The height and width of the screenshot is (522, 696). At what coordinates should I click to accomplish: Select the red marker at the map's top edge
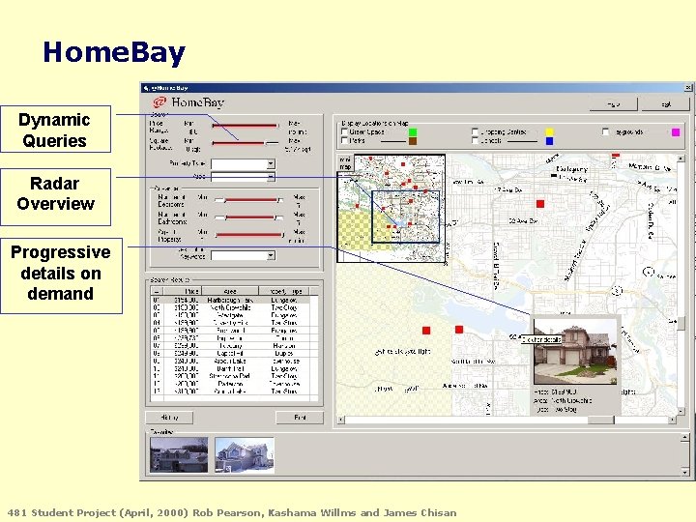pos(615,155)
